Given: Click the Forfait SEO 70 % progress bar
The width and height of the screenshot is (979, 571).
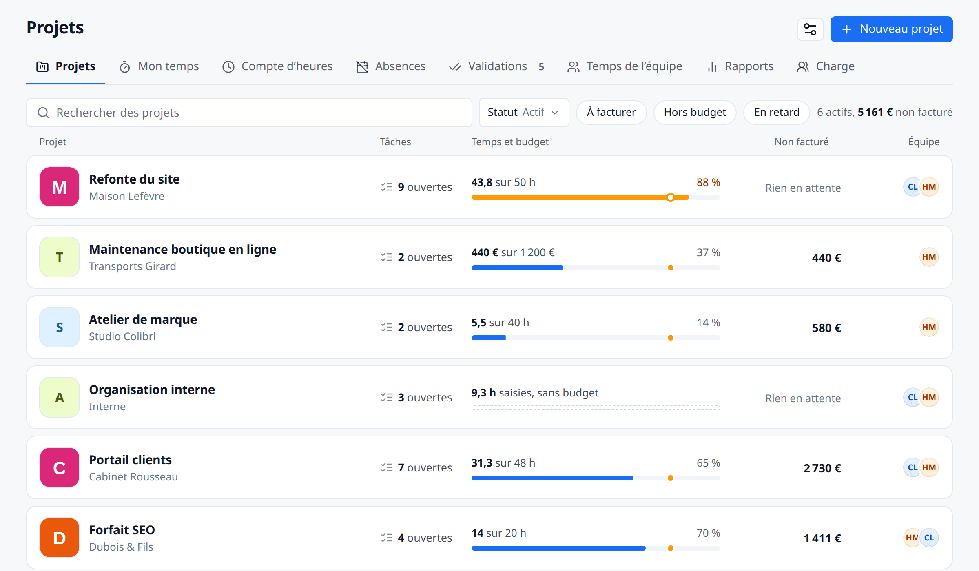Looking at the screenshot, I should coord(596,548).
